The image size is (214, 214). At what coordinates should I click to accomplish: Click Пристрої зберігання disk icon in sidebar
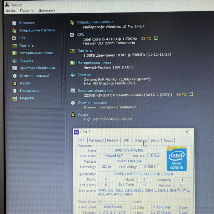(15, 68)
